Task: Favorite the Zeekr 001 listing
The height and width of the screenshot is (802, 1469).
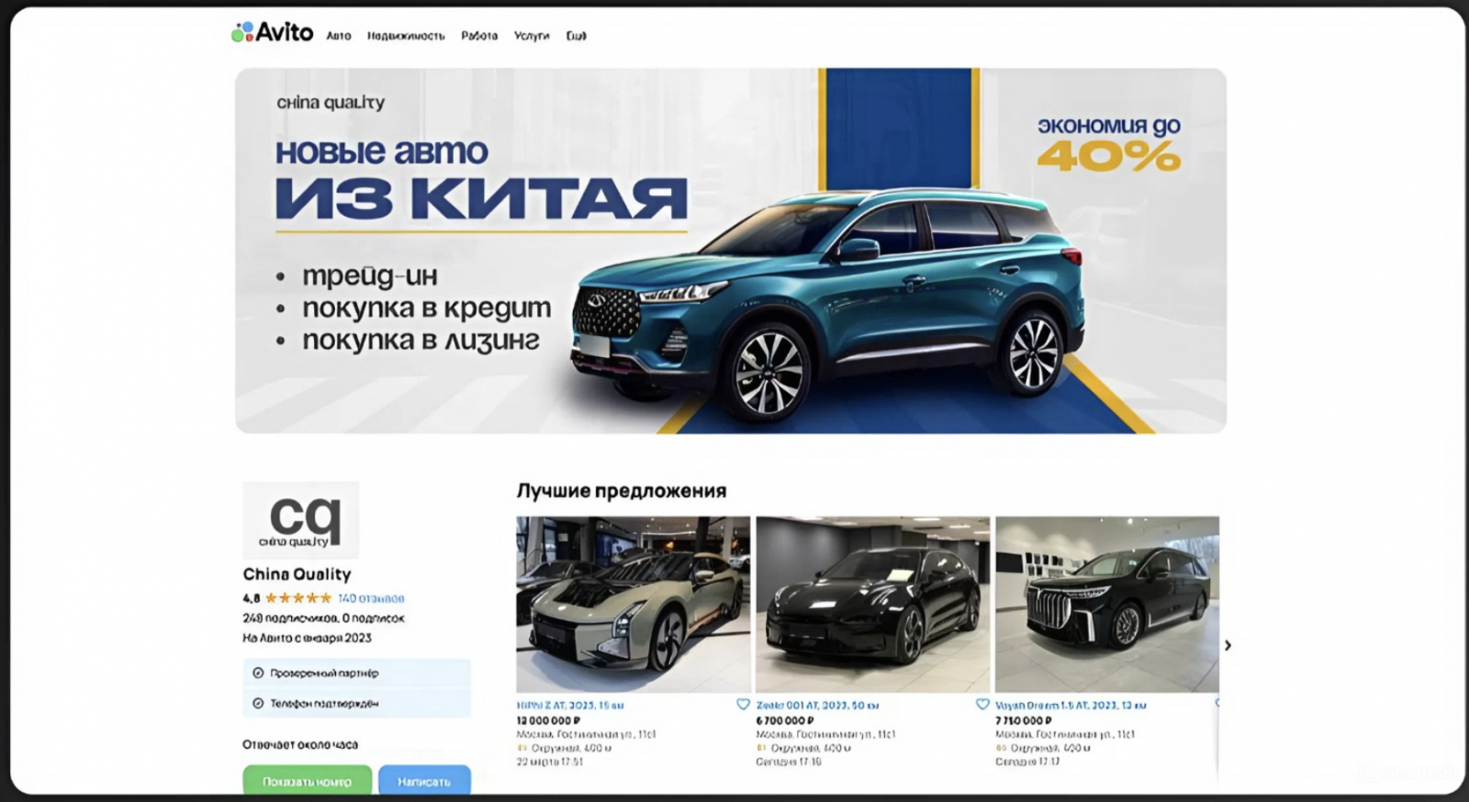Action: pyautogui.click(x=982, y=705)
